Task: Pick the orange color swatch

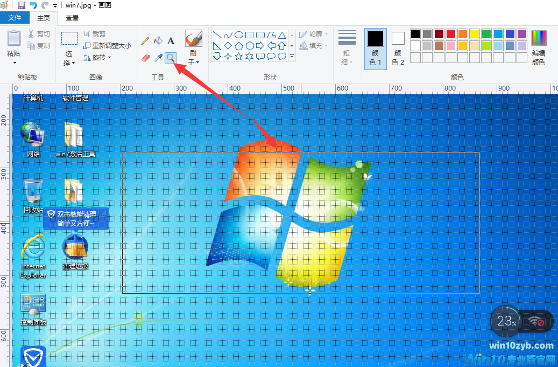Action: click(463, 34)
